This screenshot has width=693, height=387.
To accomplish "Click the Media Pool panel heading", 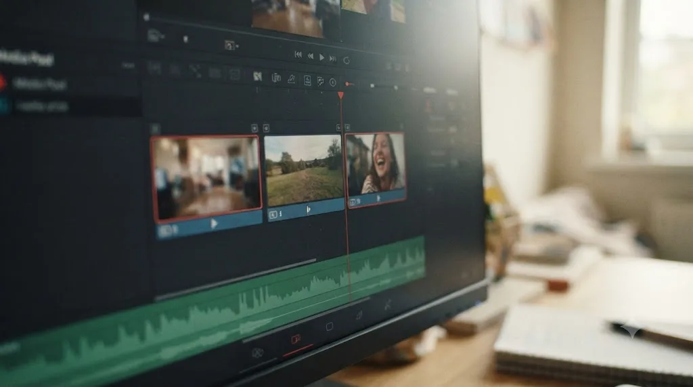I will tap(26, 58).
